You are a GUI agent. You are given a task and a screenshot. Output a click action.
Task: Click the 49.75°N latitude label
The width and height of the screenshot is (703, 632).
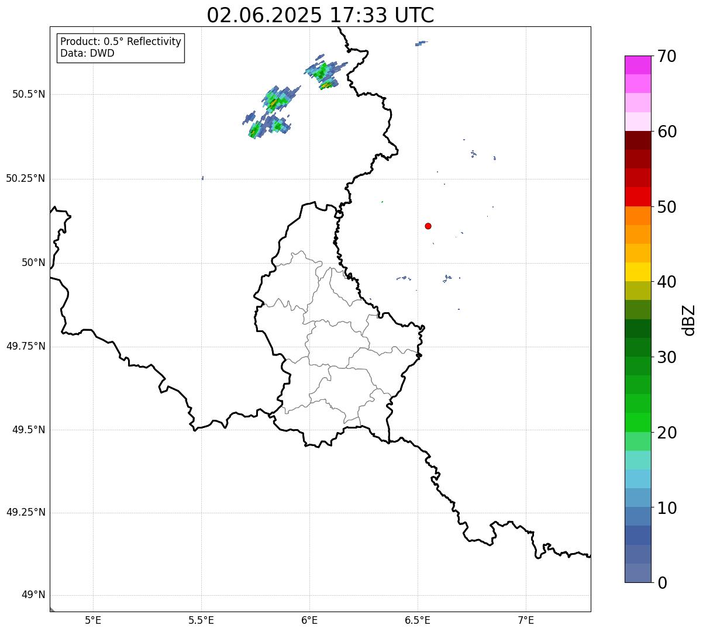26,346
